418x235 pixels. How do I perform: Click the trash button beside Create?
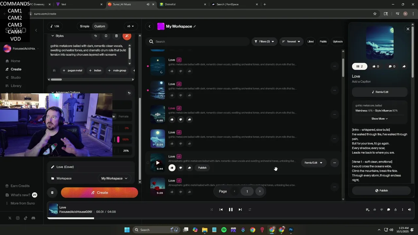click(52, 193)
